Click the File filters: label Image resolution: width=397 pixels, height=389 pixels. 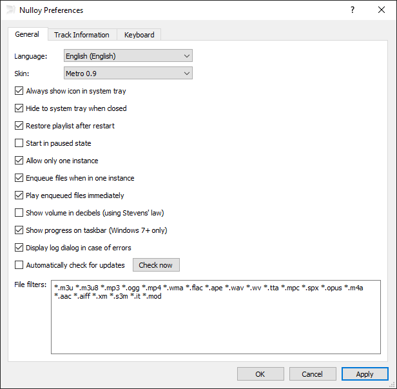tap(30, 284)
